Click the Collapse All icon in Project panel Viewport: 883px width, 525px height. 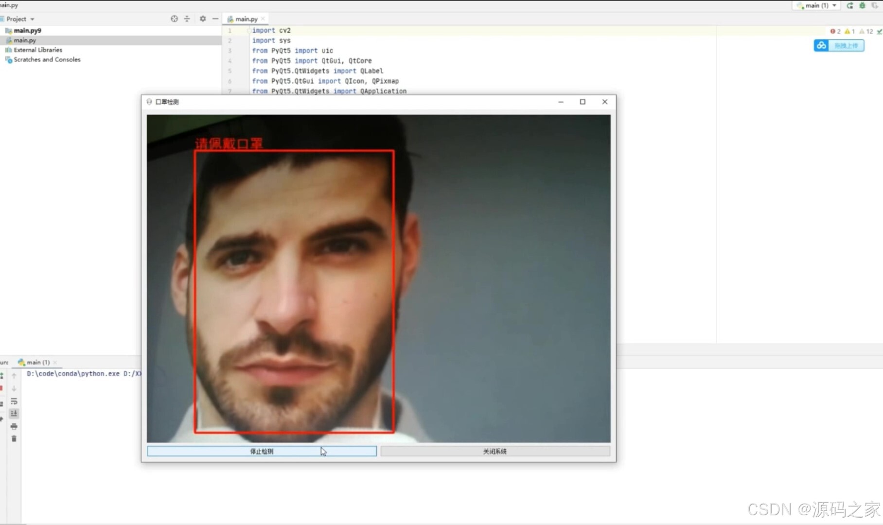tap(187, 18)
